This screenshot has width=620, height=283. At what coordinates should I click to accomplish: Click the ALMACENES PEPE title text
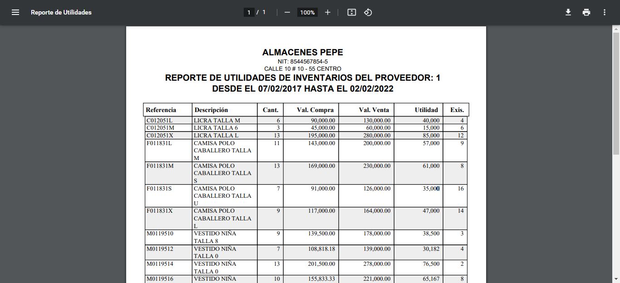click(302, 52)
